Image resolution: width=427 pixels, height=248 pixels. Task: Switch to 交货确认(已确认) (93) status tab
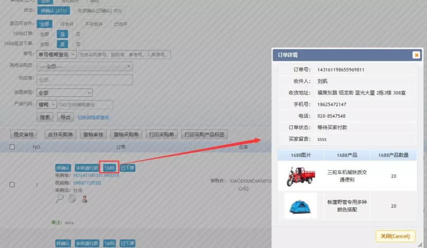pyautogui.click(x=99, y=11)
